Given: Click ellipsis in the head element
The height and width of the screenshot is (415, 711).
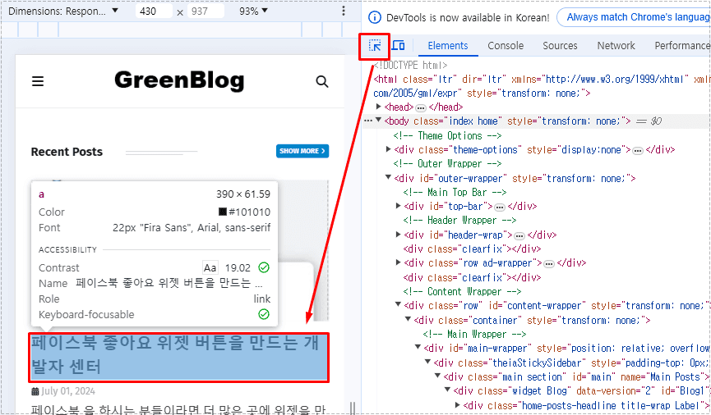Looking at the screenshot, I should point(421,107).
